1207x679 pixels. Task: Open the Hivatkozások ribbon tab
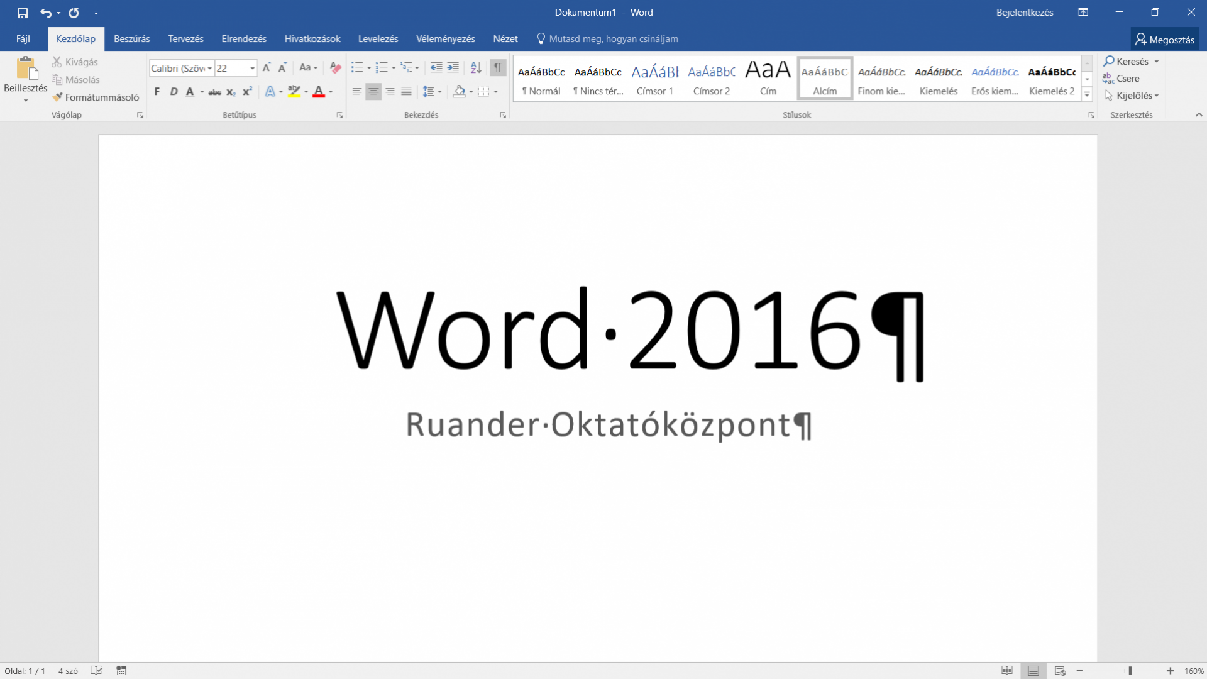click(x=312, y=39)
